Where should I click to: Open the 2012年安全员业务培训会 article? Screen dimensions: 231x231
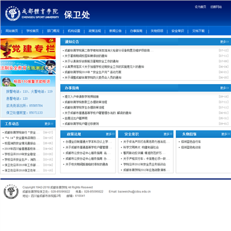144,164
